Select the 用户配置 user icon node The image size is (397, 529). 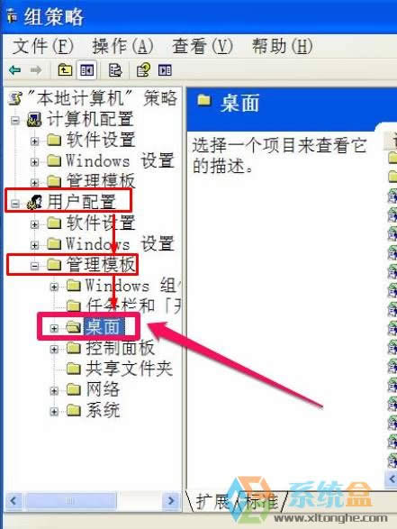(34, 203)
